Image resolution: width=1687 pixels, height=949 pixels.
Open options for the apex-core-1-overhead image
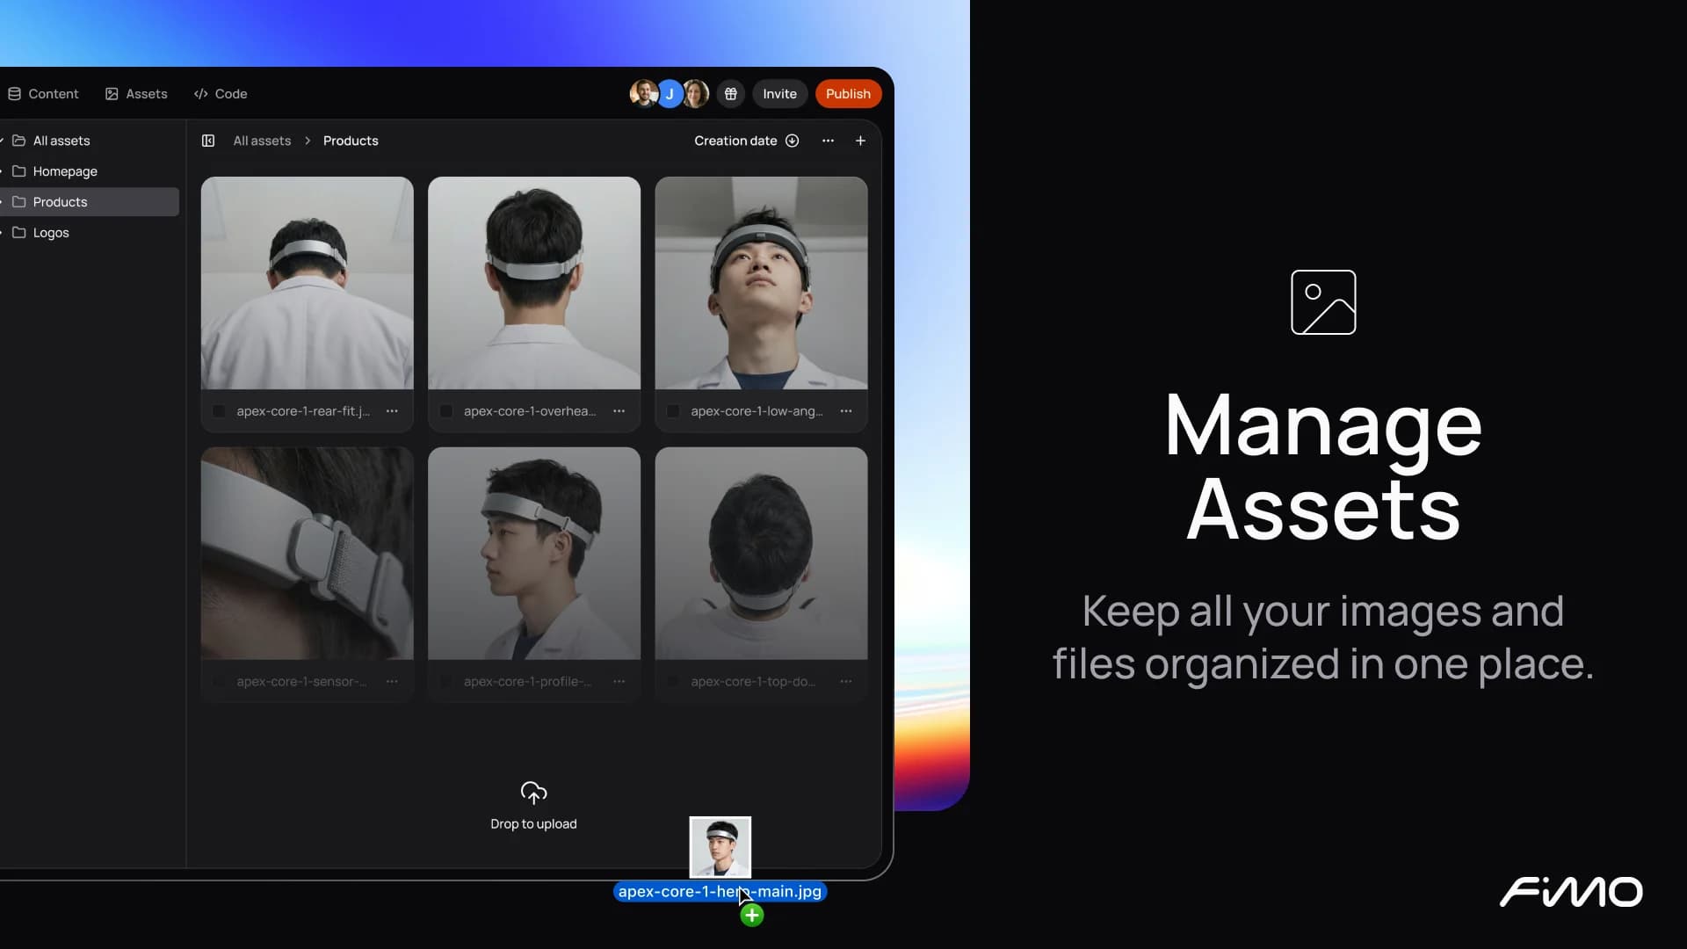tap(619, 411)
